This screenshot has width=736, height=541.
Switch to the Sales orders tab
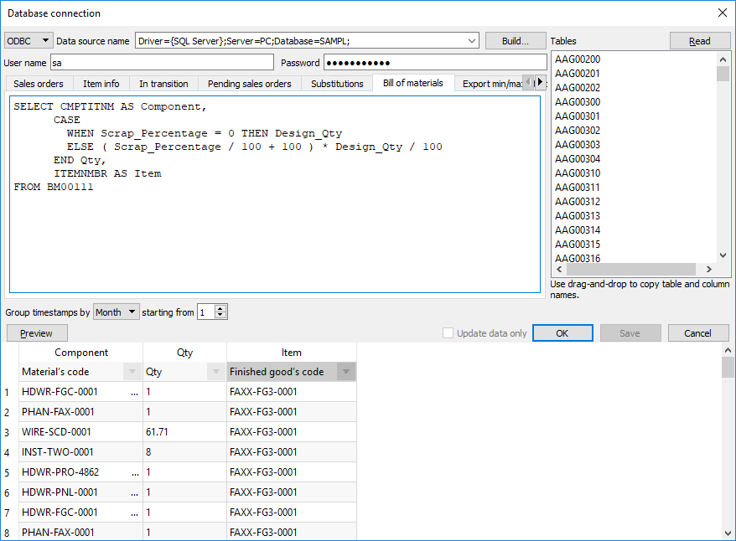pos(39,84)
